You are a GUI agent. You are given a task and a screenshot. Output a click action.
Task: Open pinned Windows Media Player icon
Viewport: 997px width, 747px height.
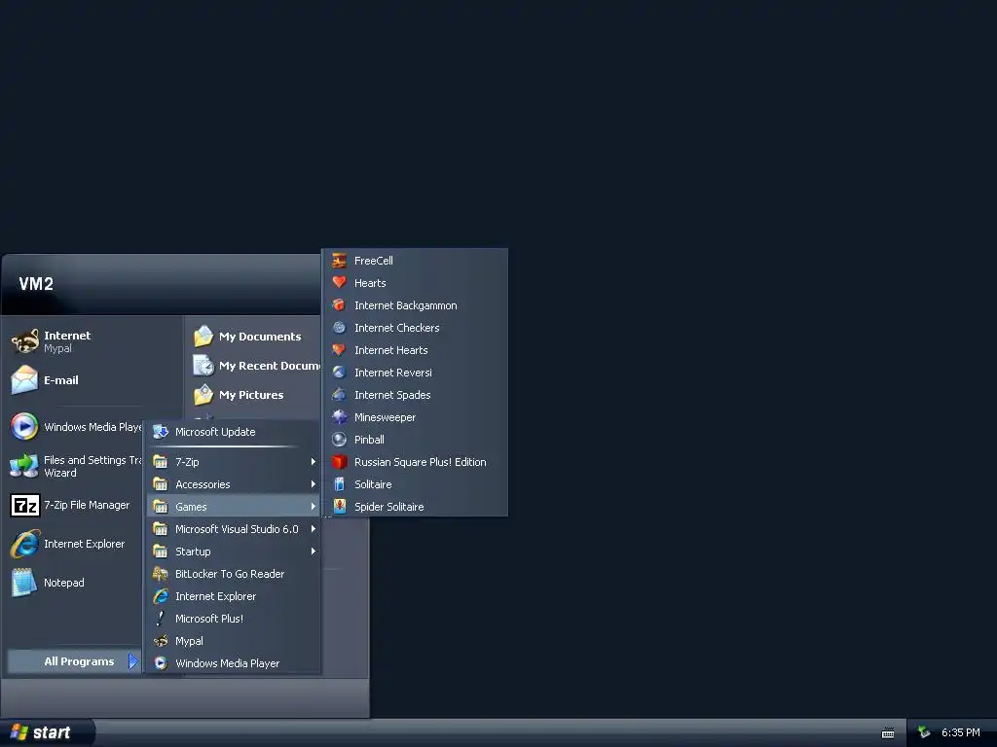click(24, 426)
